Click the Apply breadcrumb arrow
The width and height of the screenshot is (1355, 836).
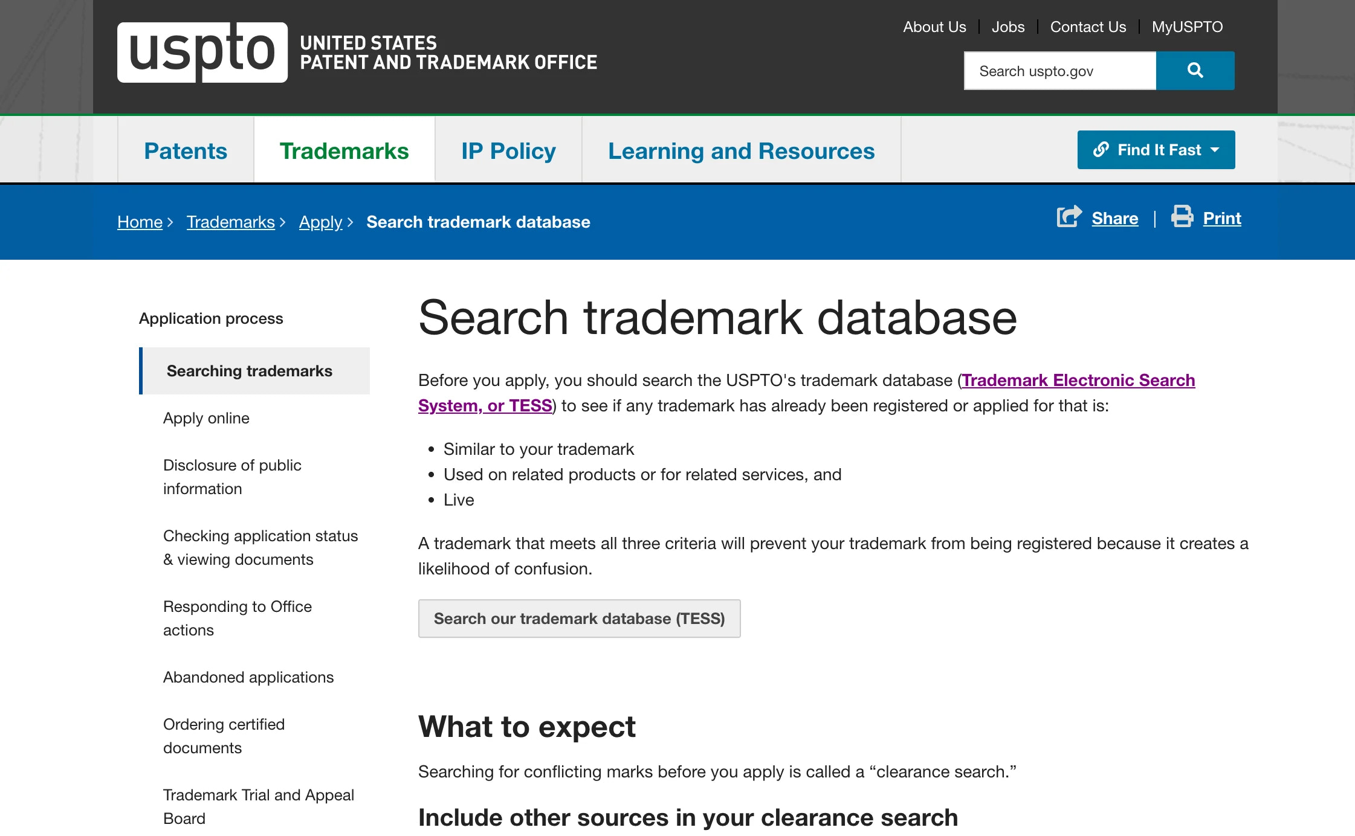[352, 222]
